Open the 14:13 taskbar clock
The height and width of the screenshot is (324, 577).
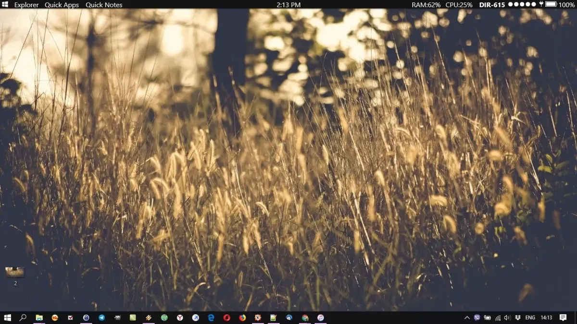[546, 317]
